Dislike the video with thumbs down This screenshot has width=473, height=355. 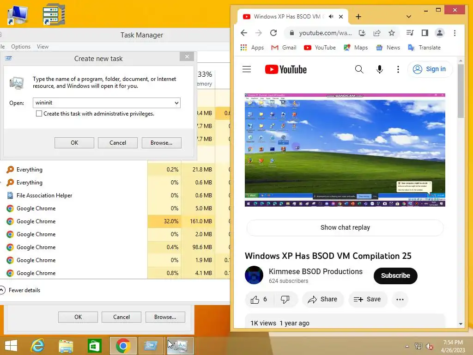coord(285,299)
